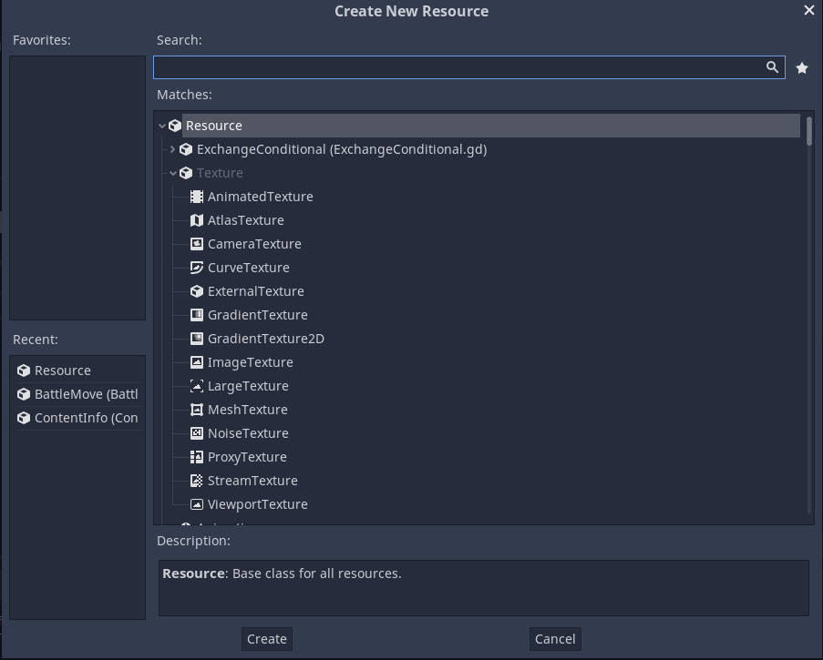823x660 pixels.
Task: Click the NoiseTexture icon
Action: pyautogui.click(x=196, y=432)
